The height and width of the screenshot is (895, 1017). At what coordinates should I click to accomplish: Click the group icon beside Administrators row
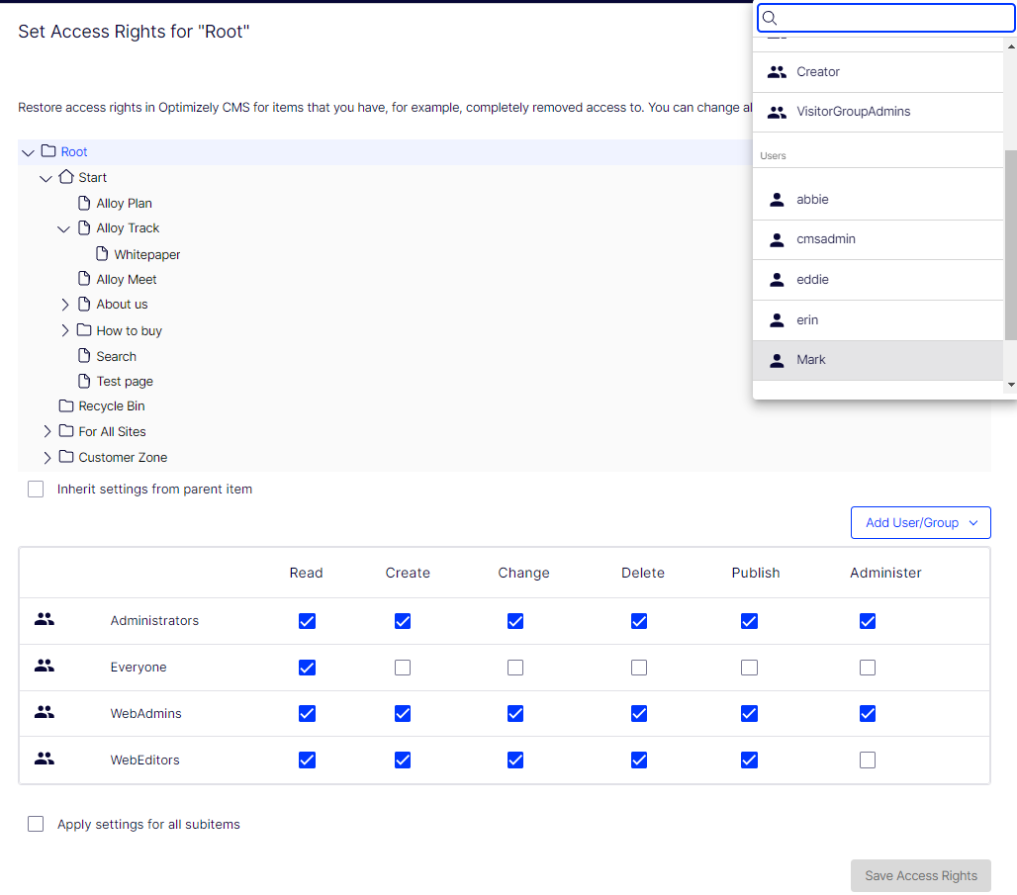tap(45, 618)
